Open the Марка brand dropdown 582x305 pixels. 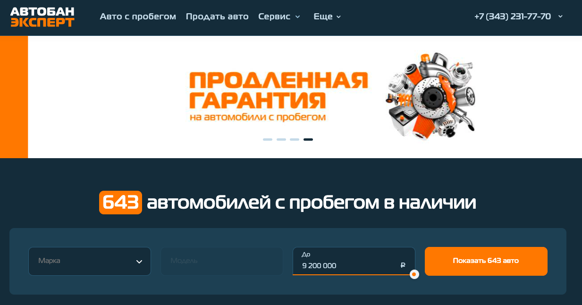click(90, 261)
